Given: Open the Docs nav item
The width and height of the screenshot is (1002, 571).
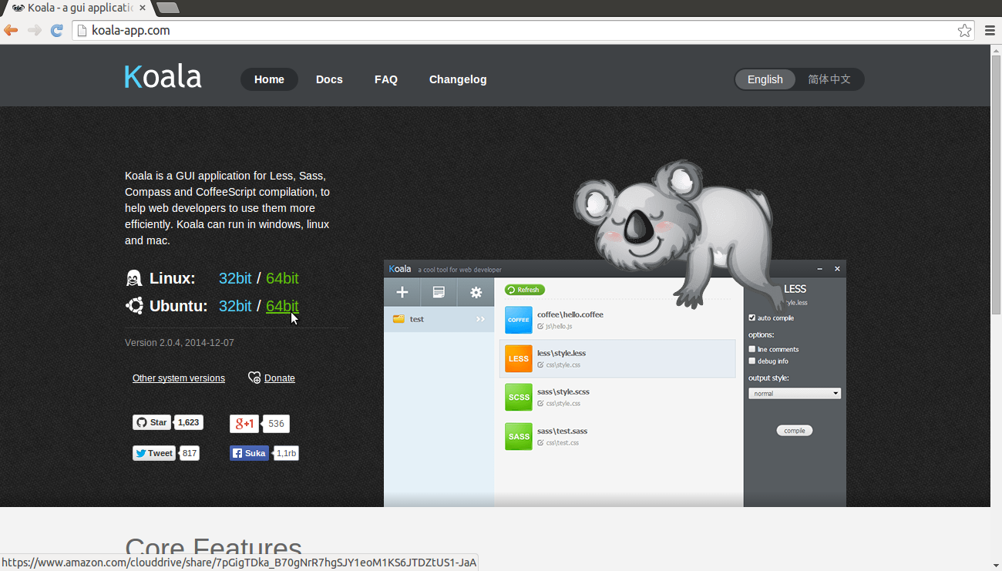Looking at the screenshot, I should tap(329, 79).
